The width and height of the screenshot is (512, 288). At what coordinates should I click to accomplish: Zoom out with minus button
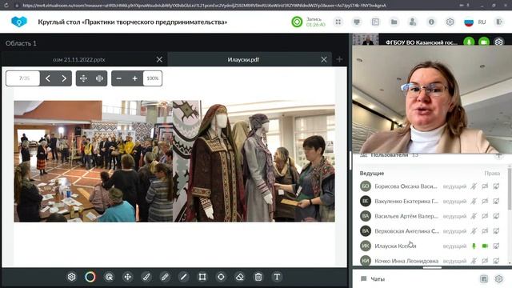pos(119,78)
